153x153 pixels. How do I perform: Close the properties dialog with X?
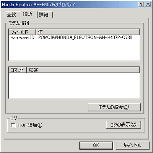[x=148, y=5]
